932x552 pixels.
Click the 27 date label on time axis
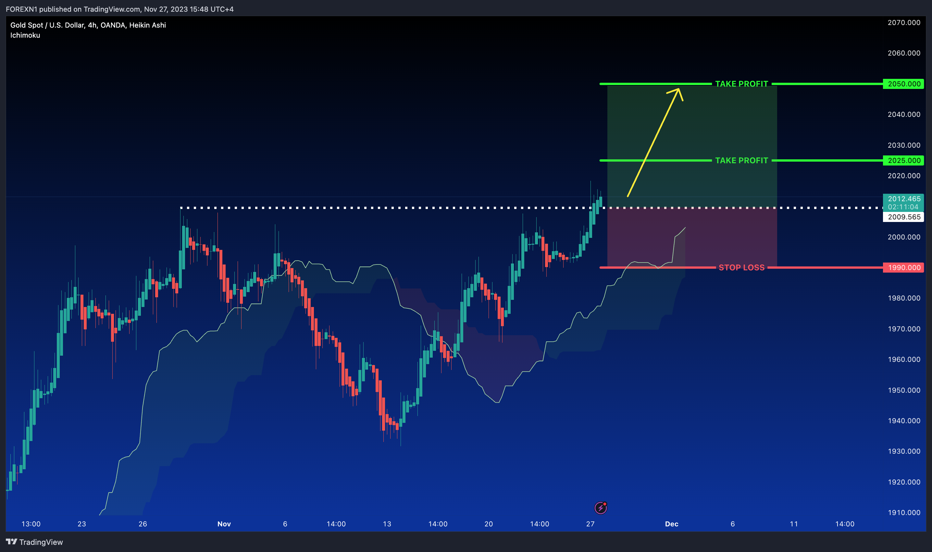[x=590, y=524]
